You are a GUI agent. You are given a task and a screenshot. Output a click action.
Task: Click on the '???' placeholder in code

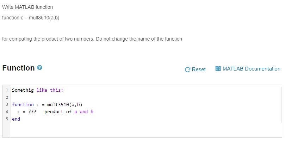[32, 112]
